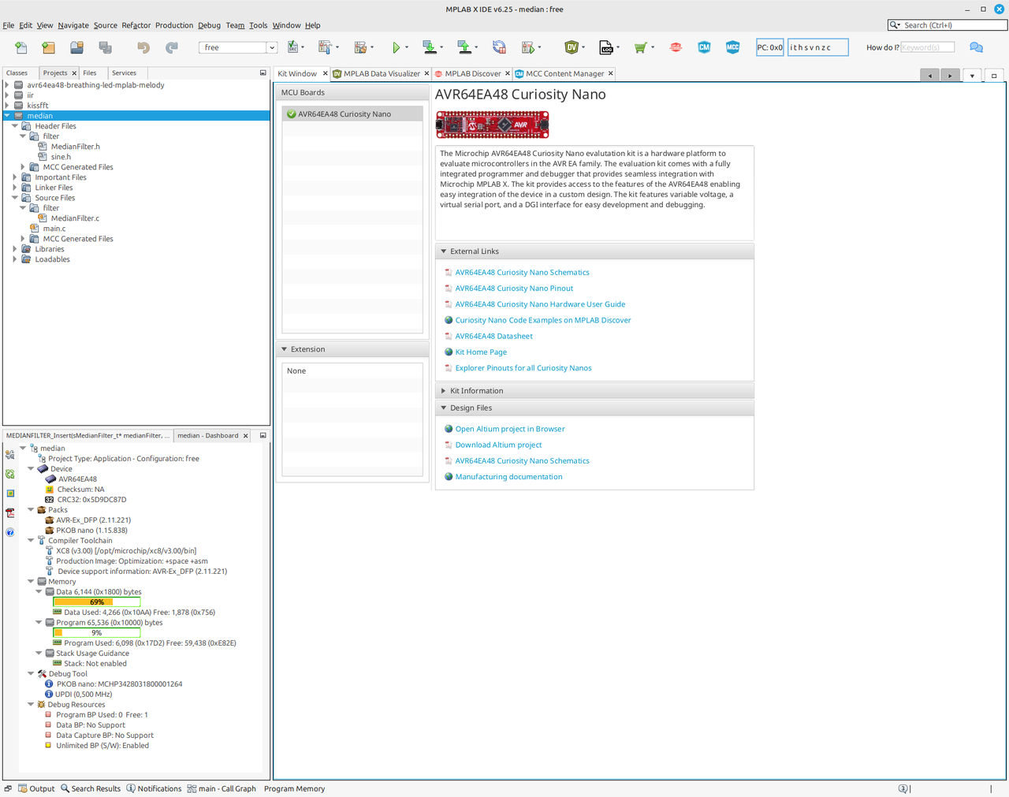Image resolution: width=1009 pixels, height=797 pixels.
Task: Open the free configuration dropdown
Action: tap(271, 47)
